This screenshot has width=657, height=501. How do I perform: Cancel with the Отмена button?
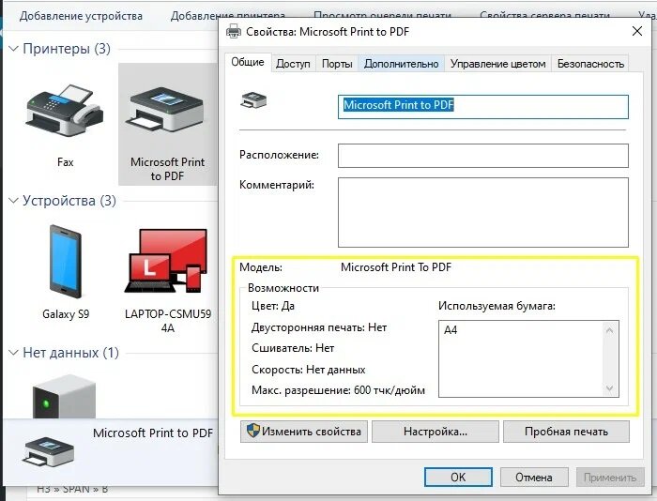(534, 478)
